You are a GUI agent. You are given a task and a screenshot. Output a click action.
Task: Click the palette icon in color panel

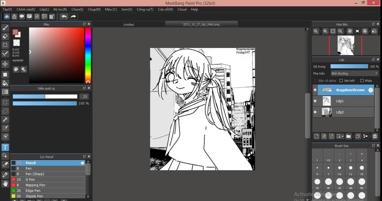tap(16, 69)
